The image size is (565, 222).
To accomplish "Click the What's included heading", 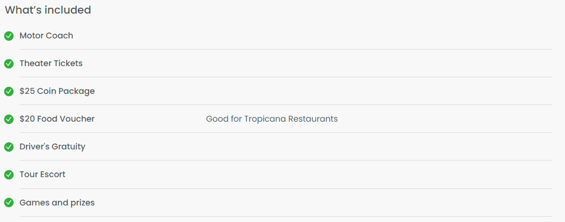I will (48, 10).
